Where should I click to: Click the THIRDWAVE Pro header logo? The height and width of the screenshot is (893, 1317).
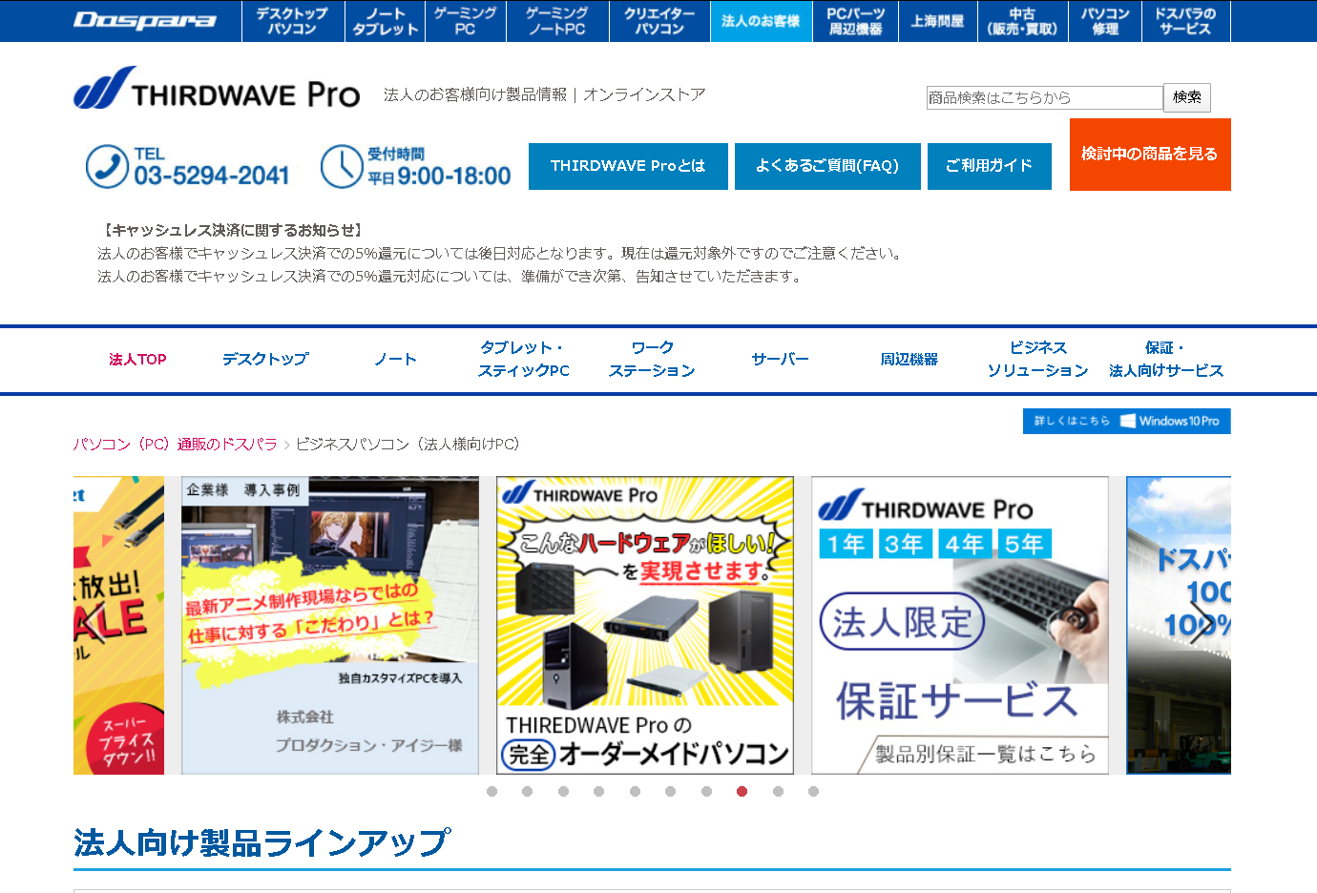(217, 88)
